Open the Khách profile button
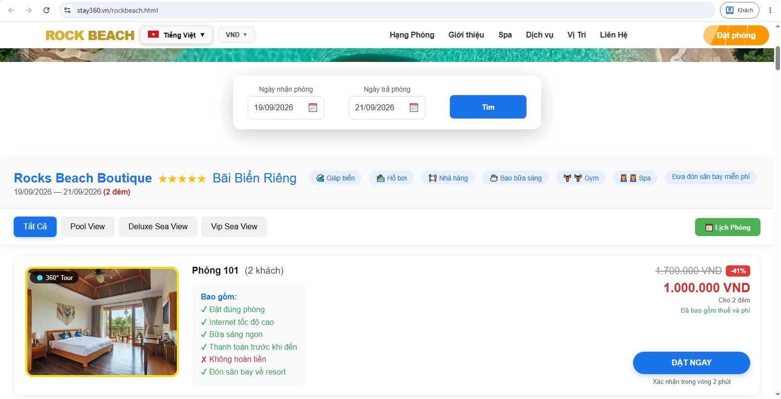This screenshot has height=399, width=781. (739, 10)
